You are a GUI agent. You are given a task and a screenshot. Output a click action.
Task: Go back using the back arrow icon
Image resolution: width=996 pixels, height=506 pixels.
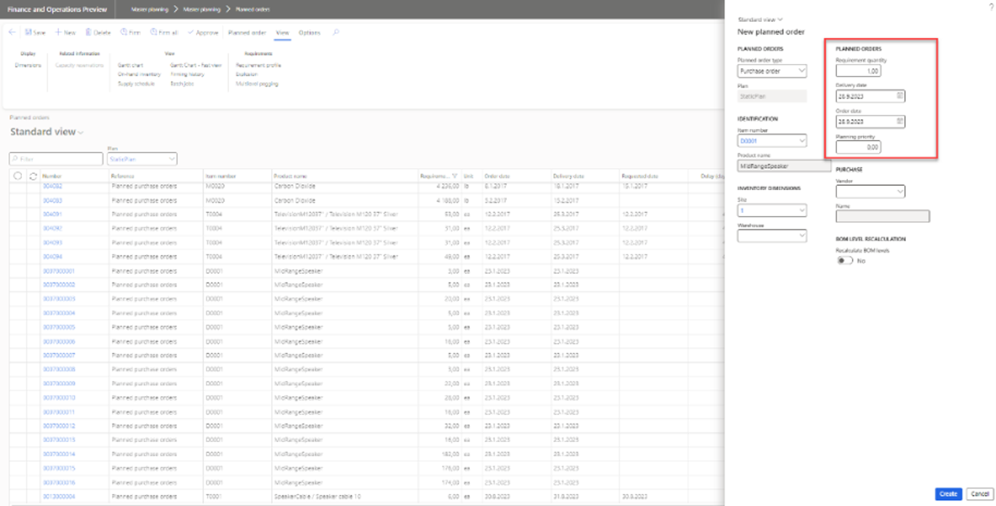click(x=12, y=32)
